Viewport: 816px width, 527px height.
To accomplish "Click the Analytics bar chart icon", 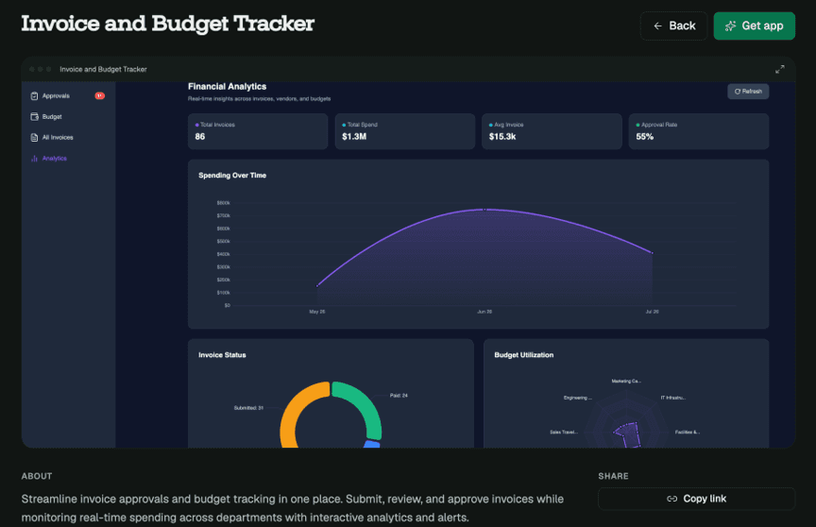I will point(34,158).
